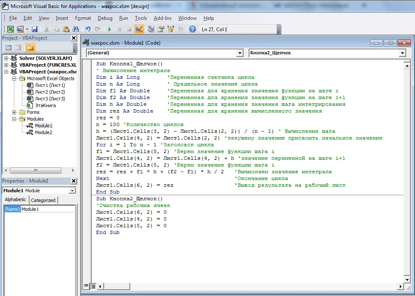Open the File menu

click(13, 18)
